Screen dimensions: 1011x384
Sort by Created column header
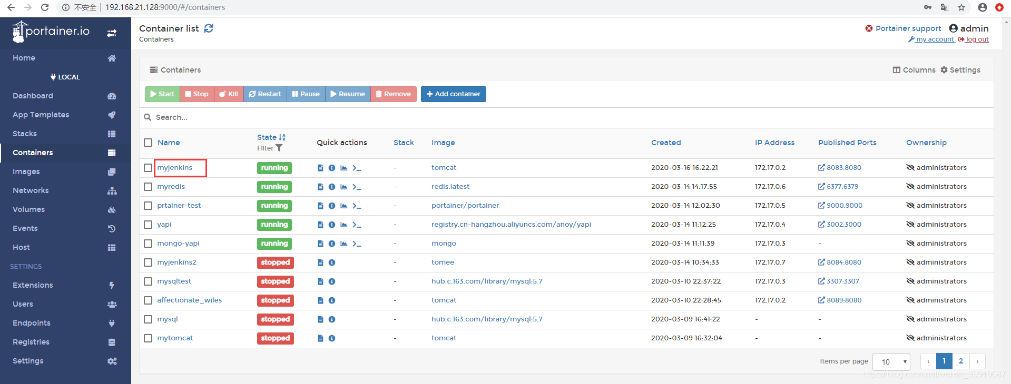click(666, 143)
